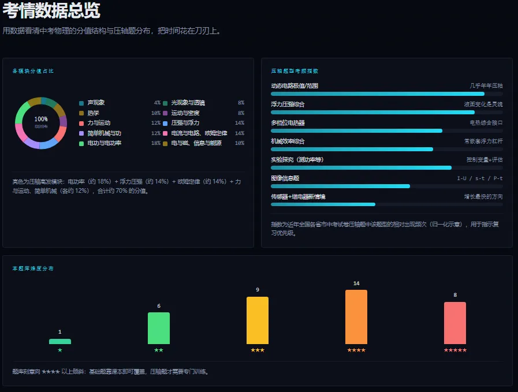Select the 图像信息题 progress bar
Image resolution: width=518 pixels, height=392 pixels.
coord(387,186)
